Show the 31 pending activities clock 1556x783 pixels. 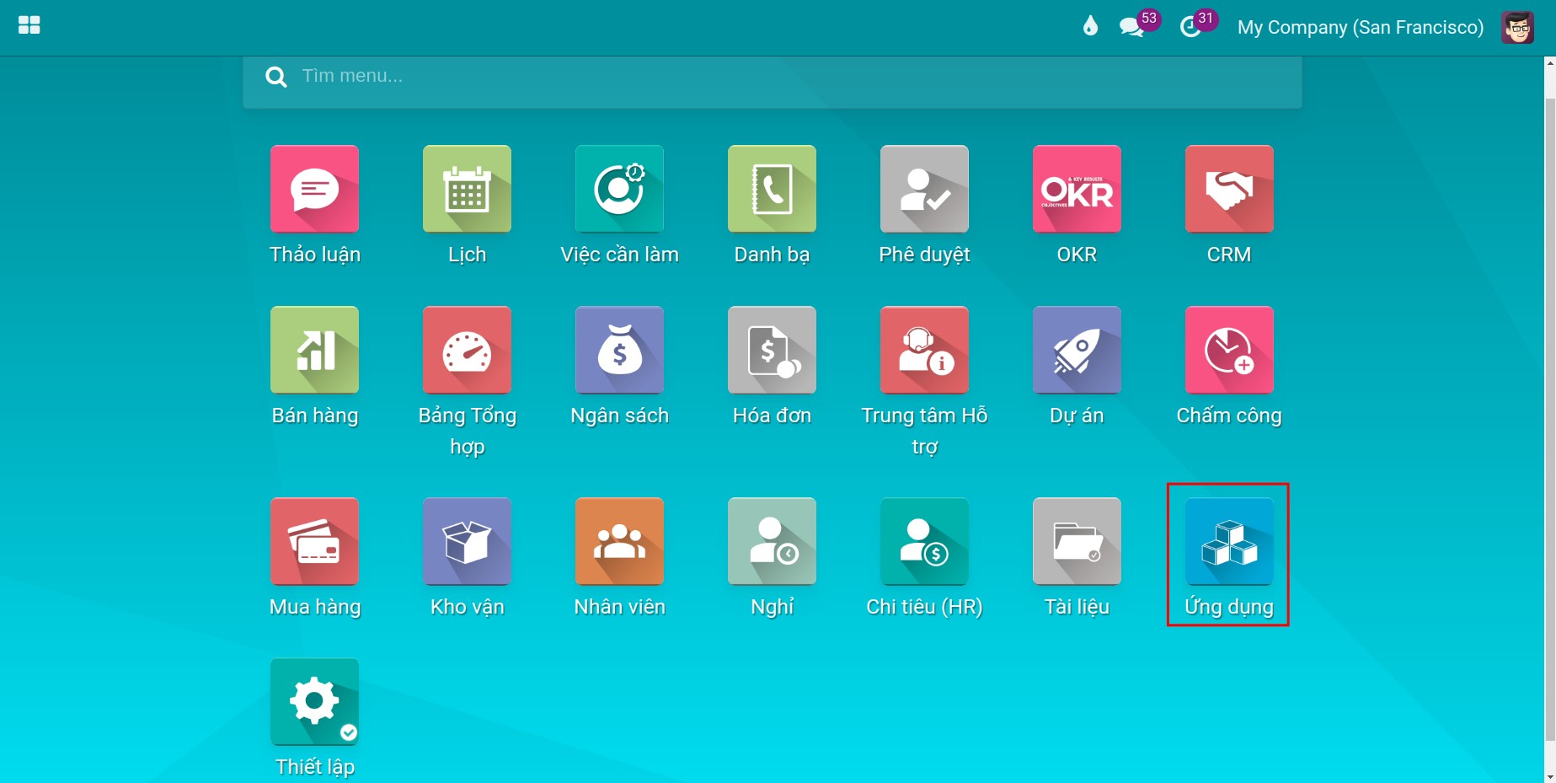[1198, 25]
